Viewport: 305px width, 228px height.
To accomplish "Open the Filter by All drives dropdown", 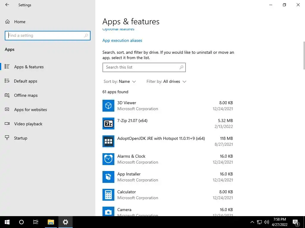I will click(166, 81).
